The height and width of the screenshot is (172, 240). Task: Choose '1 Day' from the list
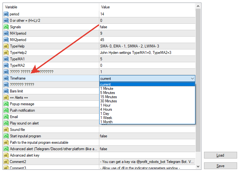coord(147,114)
